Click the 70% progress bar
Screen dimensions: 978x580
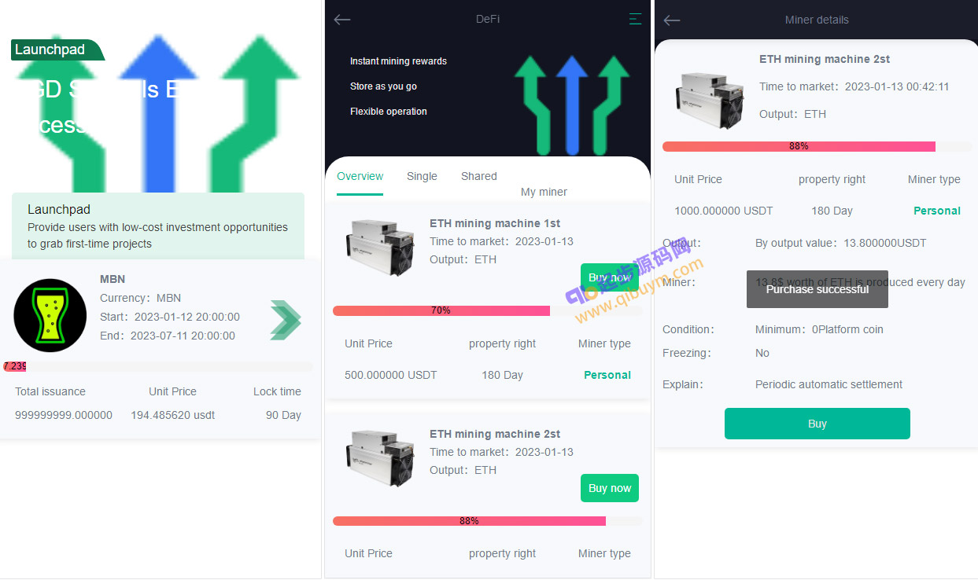click(x=488, y=310)
